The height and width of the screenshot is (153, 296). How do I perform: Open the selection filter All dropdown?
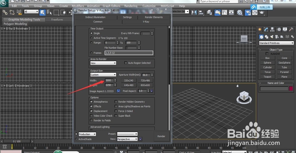[x=31, y=12]
